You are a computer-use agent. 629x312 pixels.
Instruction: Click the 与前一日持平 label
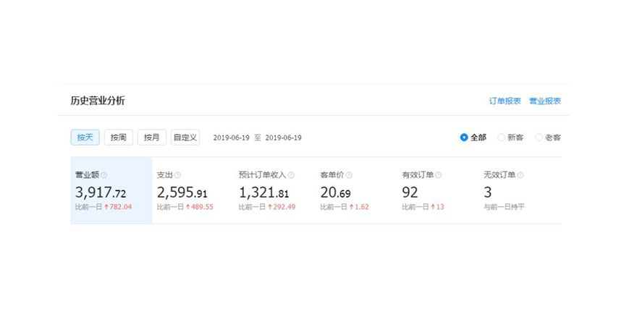click(505, 207)
